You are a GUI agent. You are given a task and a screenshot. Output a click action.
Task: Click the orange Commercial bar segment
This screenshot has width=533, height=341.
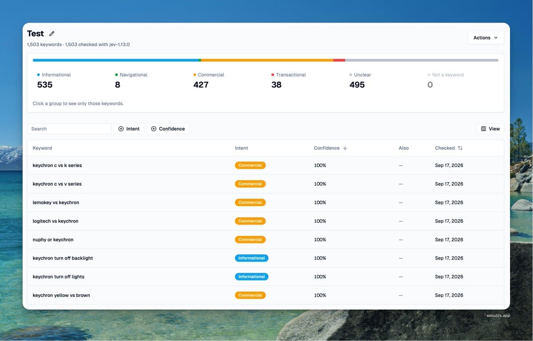(x=267, y=60)
